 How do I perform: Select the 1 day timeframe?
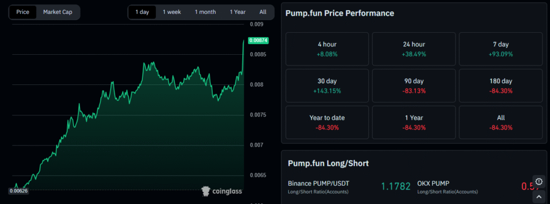click(142, 12)
